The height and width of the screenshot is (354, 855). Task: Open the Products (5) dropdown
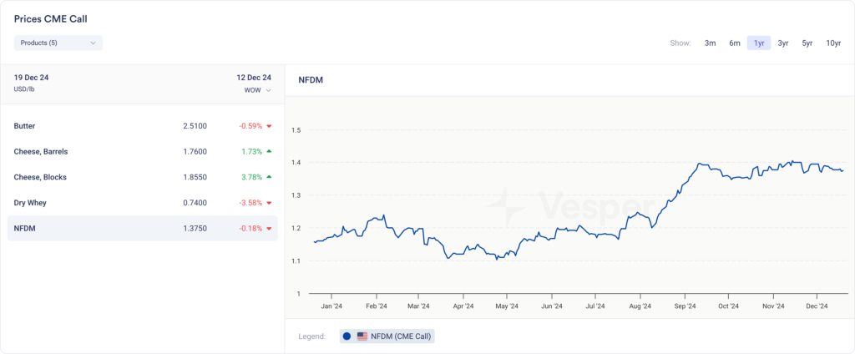pos(58,43)
